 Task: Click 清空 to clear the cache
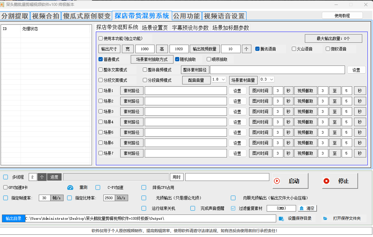307,208
